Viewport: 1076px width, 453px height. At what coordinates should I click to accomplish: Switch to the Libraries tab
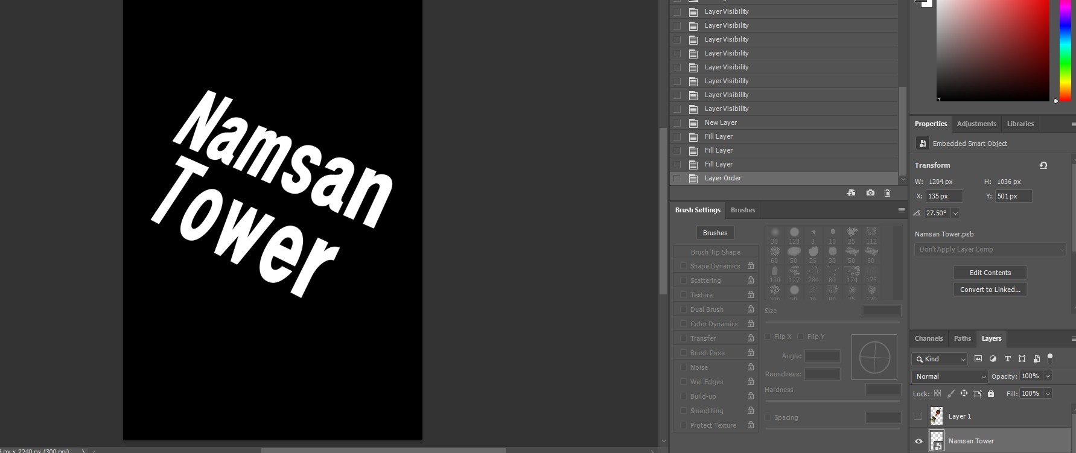click(x=1020, y=124)
